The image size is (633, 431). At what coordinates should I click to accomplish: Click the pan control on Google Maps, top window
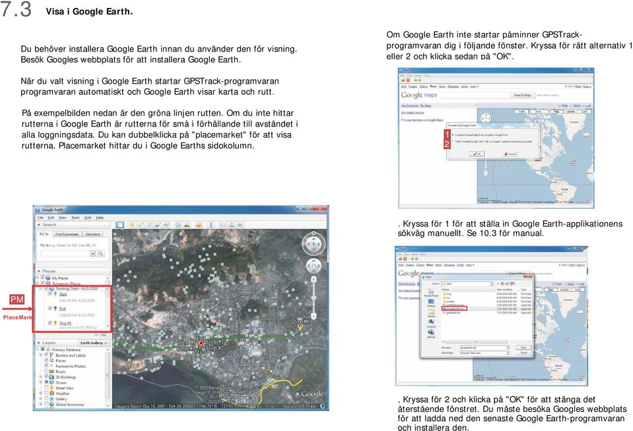click(x=486, y=118)
